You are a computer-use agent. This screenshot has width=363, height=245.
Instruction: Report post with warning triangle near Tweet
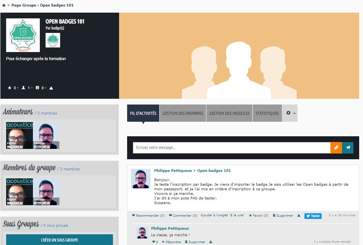point(299,216)
